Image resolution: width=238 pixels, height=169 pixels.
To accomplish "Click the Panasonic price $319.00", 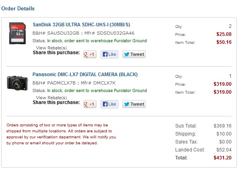I will pyautogui.click(x=222, y=84).
